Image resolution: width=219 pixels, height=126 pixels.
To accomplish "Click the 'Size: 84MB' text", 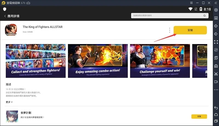I will [x=28, y=32].
